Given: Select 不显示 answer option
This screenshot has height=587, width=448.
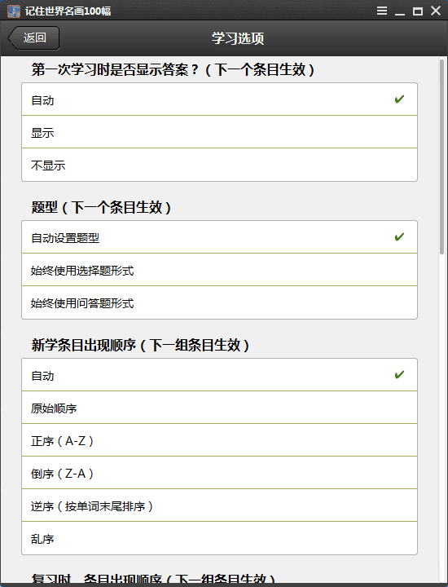Looking at the screenshot, I should point(219,165).
